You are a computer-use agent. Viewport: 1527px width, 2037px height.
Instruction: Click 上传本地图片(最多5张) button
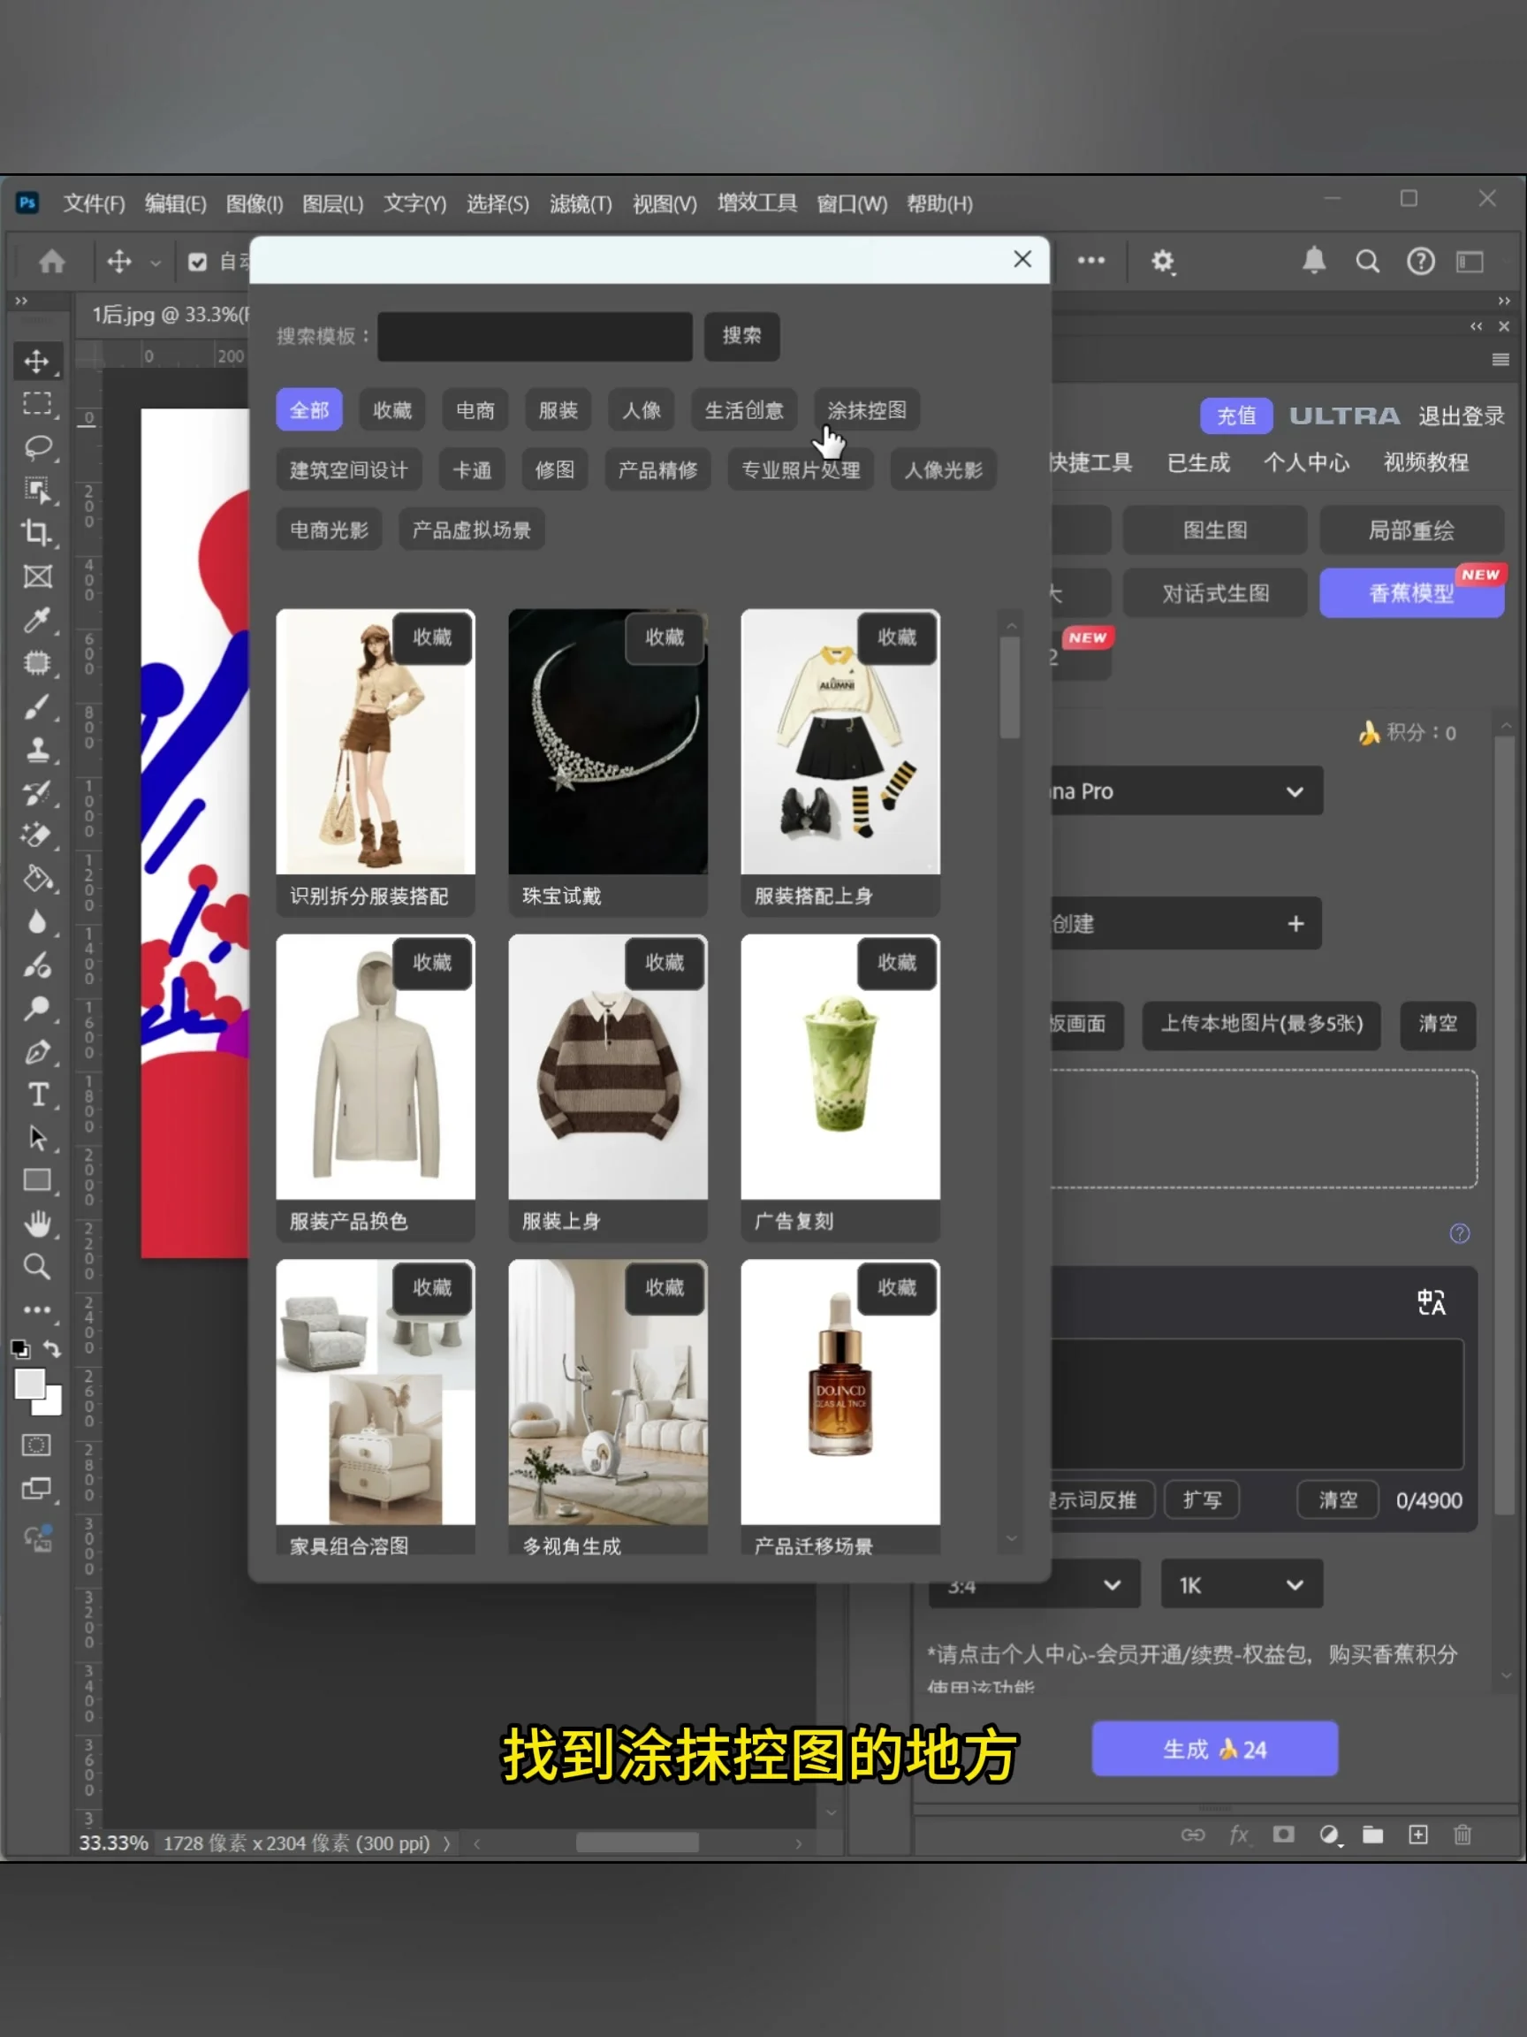click(x=1261, y=1024)
